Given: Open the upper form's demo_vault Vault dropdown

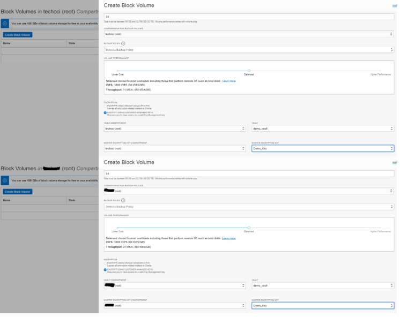Looking at the screenshot, I should [x=322, y=129].
